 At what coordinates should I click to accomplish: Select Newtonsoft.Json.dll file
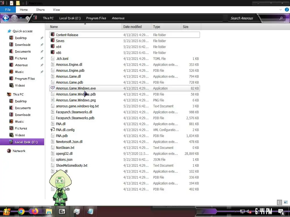tap(125, 142)
